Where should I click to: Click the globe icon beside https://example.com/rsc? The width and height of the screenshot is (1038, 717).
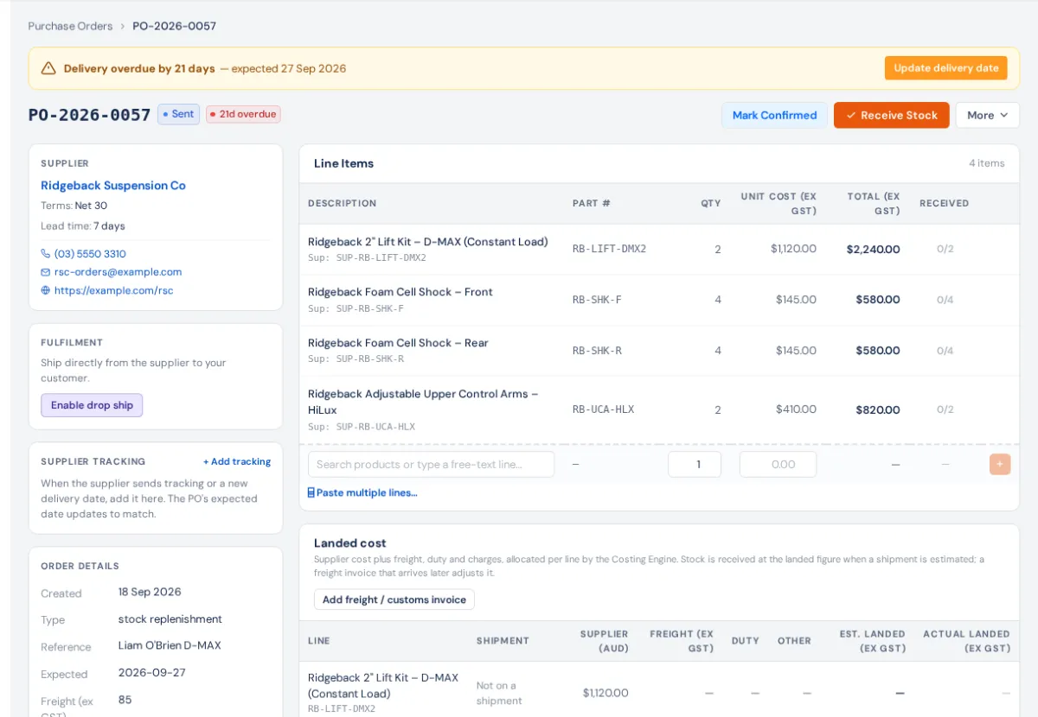(x=45, y=290)
